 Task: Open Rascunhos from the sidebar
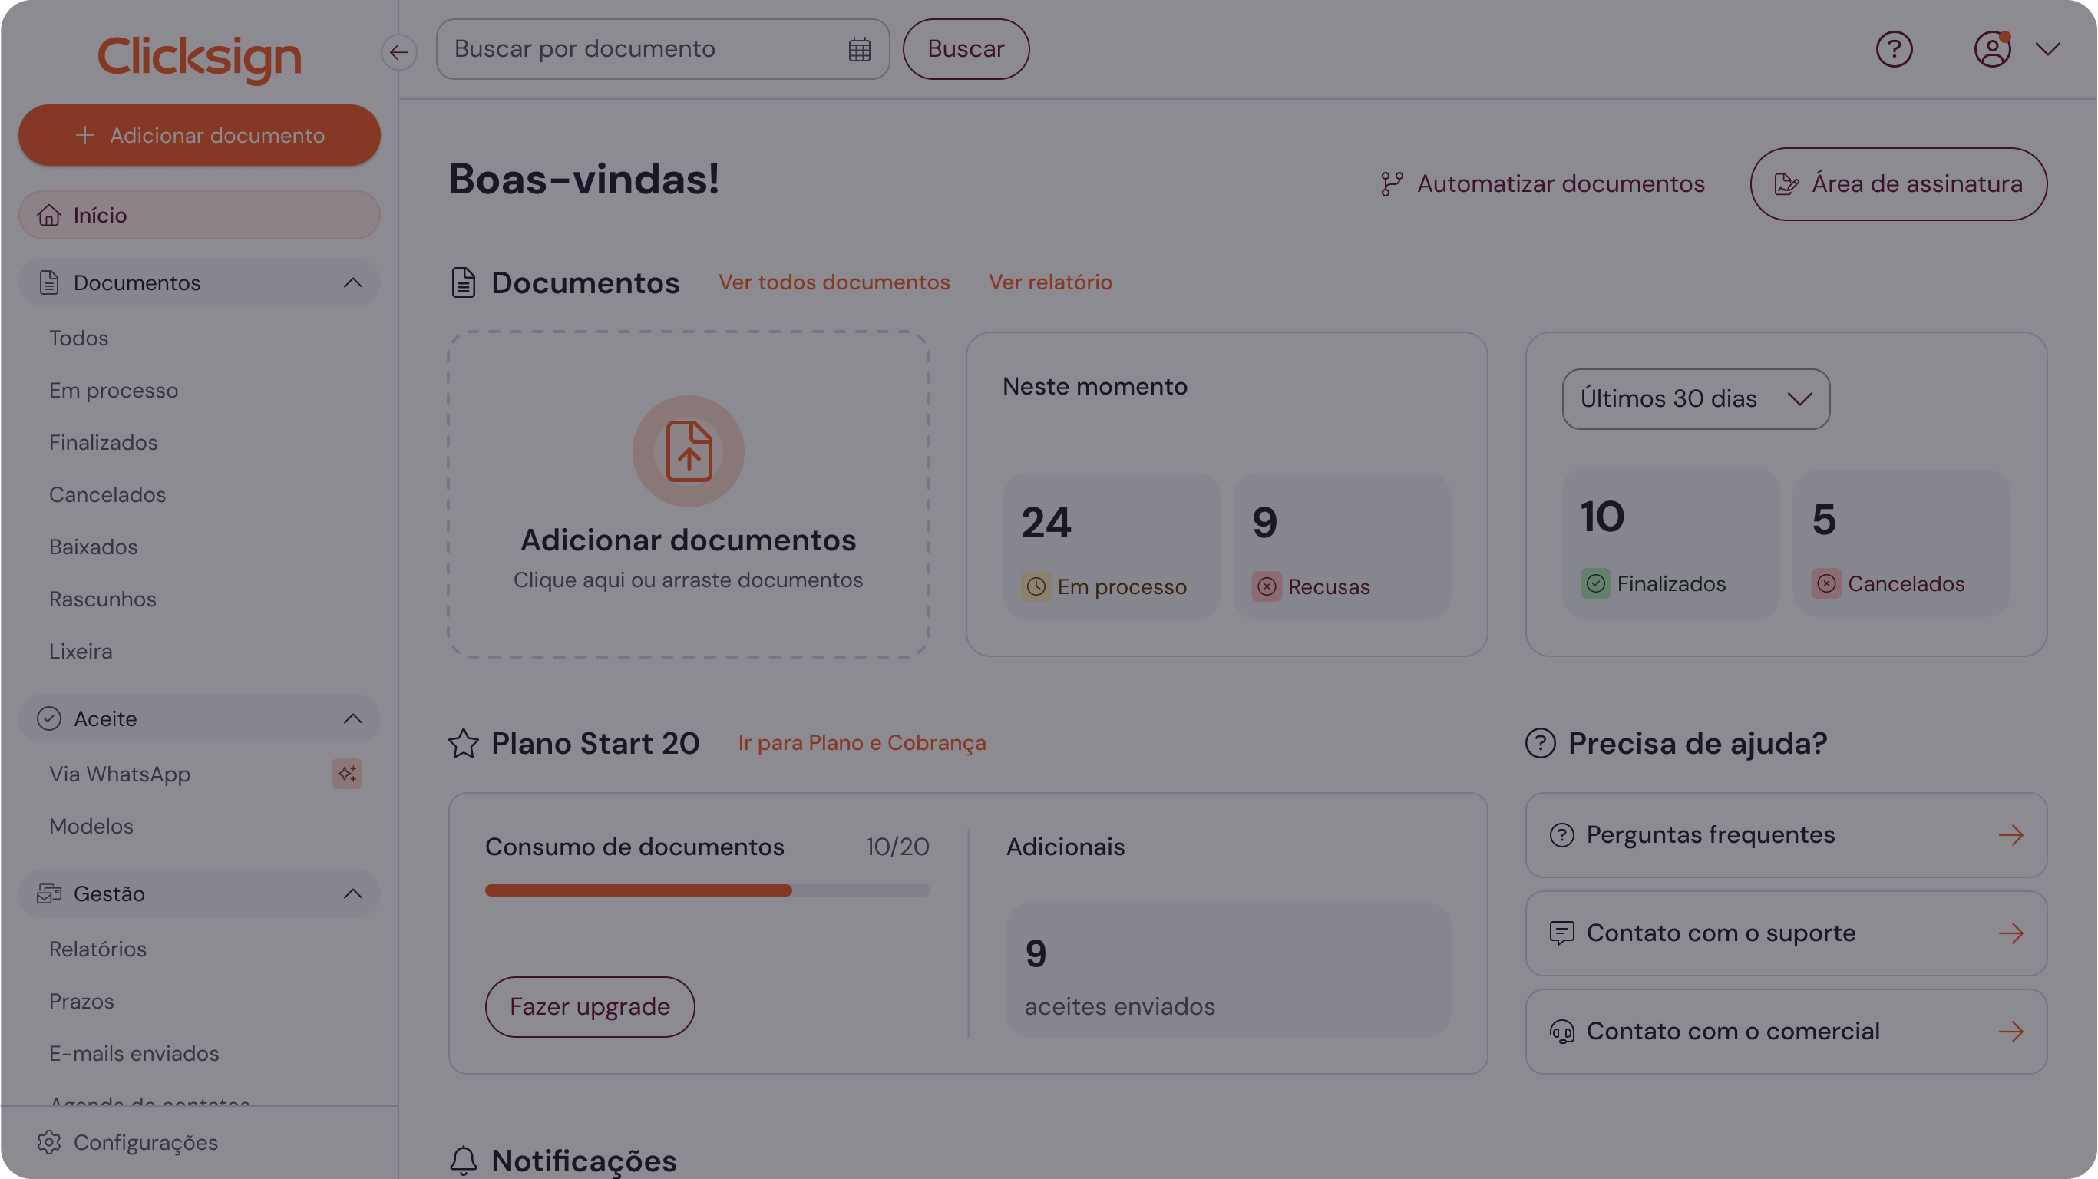click(103, 599)
